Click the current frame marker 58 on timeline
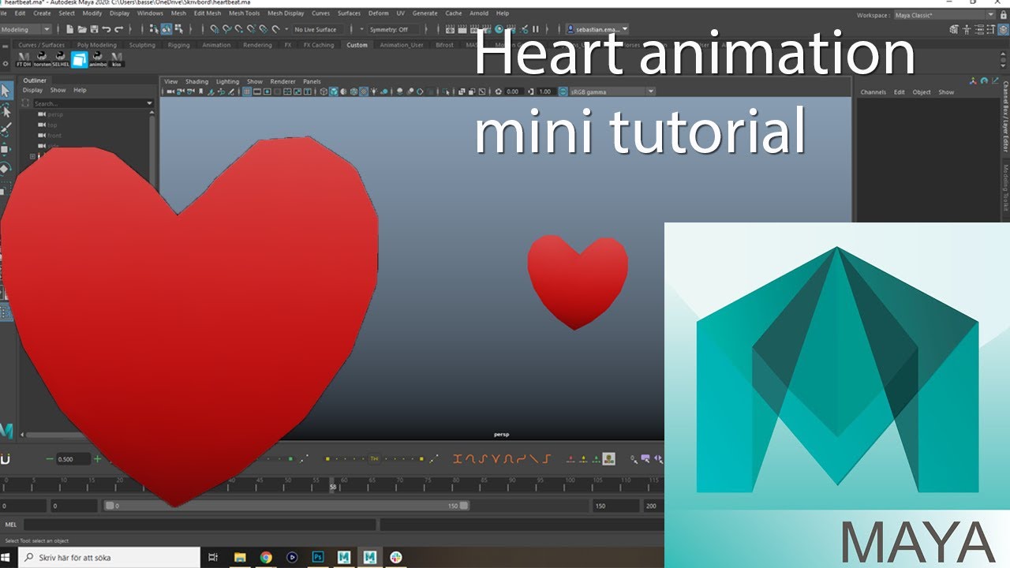 coord(332,484)
